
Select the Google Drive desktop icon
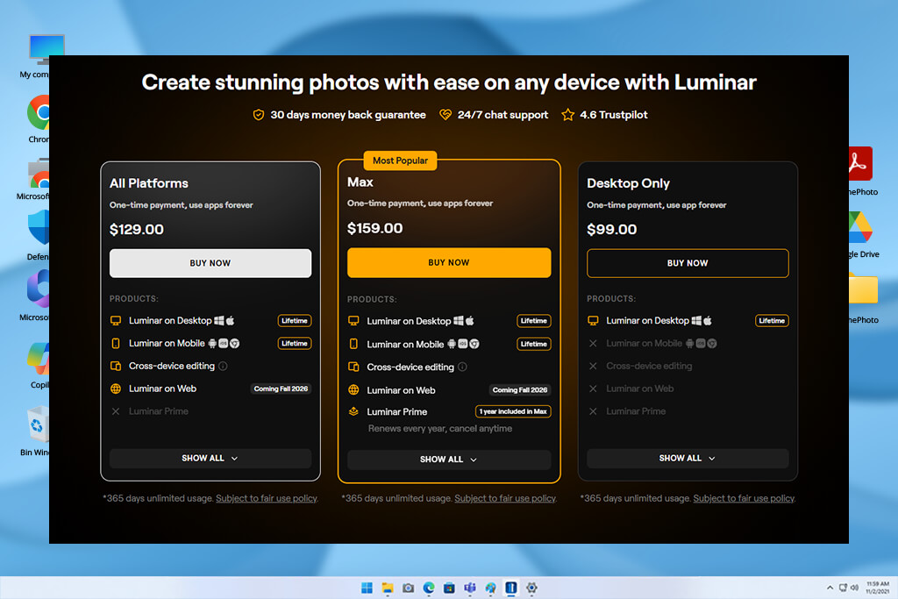pos(863,234)
